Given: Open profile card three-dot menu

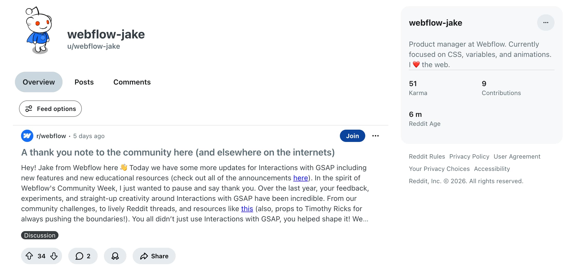Looking at the screenshot, I should [x=546, y=23].
